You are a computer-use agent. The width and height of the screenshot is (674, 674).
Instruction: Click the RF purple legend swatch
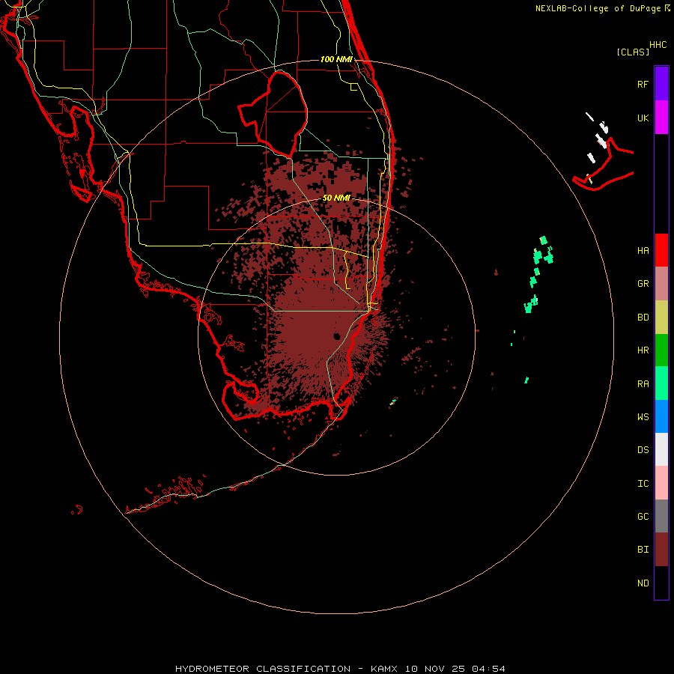click(661, 83)
